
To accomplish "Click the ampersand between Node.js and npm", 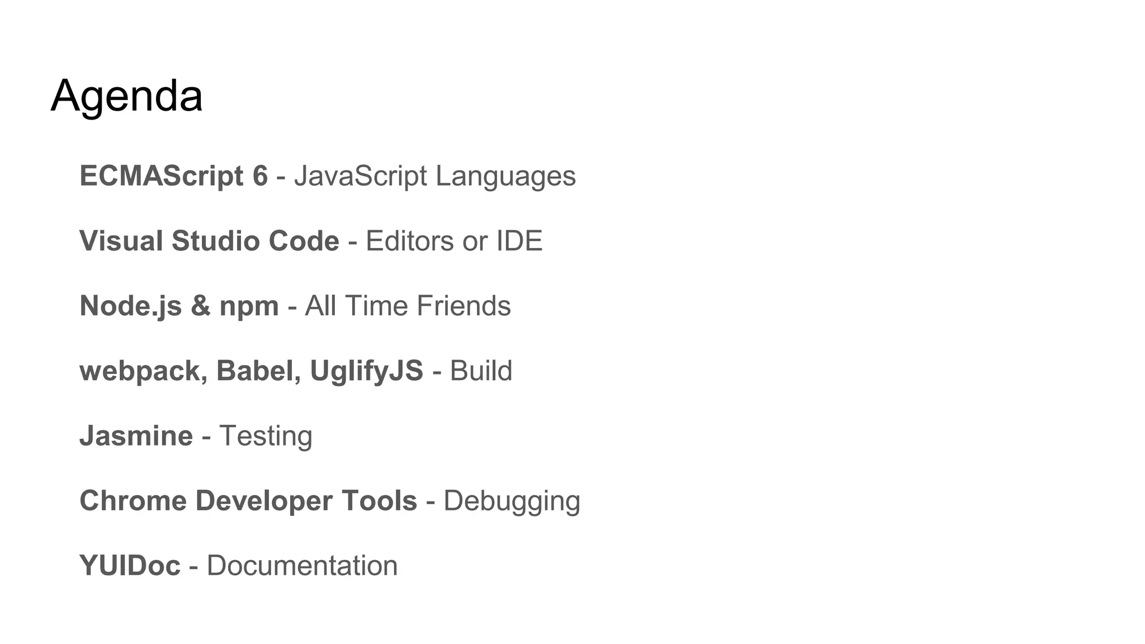I will click(x=201, y=306).
